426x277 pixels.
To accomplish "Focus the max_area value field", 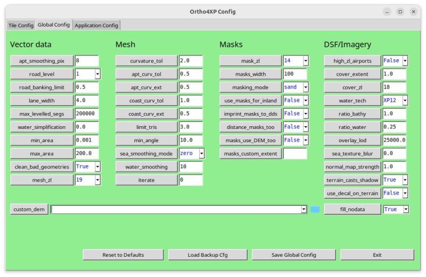I will click(87, 153).
